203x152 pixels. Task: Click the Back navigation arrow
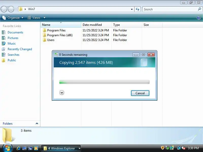4,9
